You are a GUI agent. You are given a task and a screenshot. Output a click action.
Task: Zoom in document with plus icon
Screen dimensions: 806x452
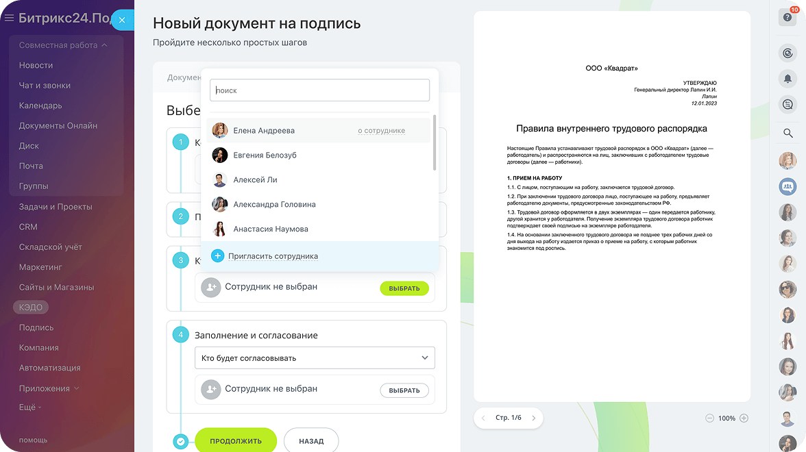744,418
